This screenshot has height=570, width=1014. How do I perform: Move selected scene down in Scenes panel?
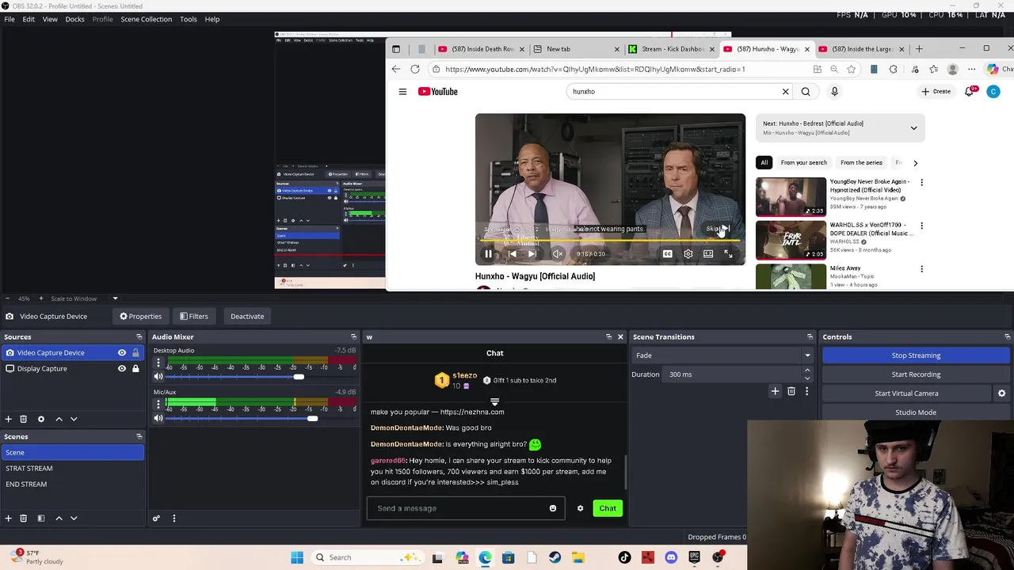(74, 519)
